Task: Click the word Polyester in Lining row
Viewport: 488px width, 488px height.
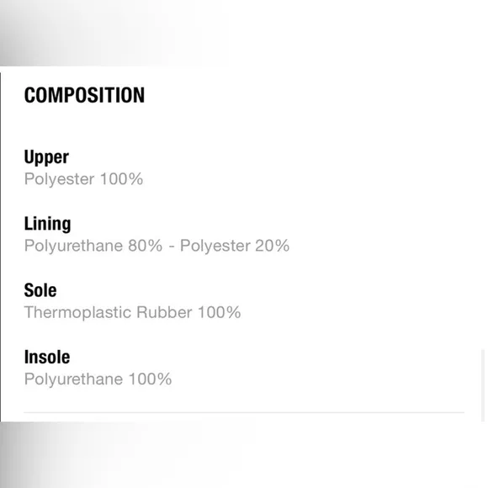Action: [x=215, y=247]
